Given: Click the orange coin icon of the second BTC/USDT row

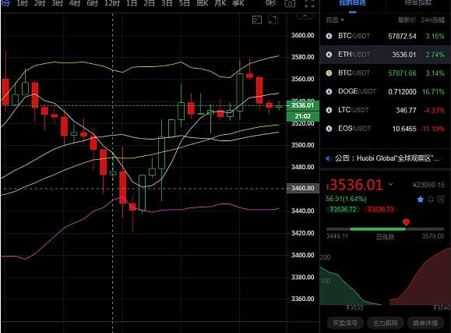Looking at the screenshot, I should pyautogui.click(x=329, y=73).
